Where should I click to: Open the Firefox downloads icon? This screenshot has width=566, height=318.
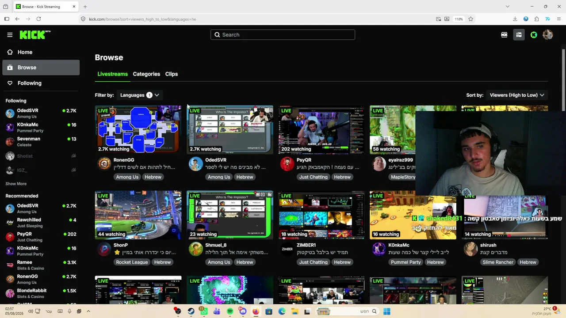515,19
